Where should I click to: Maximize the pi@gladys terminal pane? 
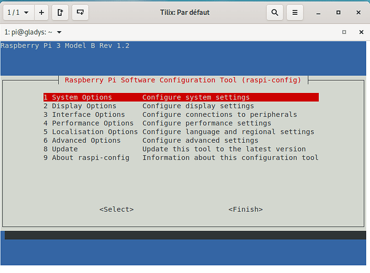(344, 32)
